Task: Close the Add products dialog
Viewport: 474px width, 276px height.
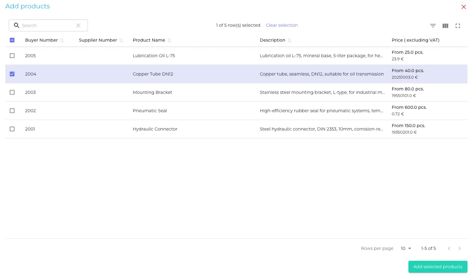Action: (463, 7)
